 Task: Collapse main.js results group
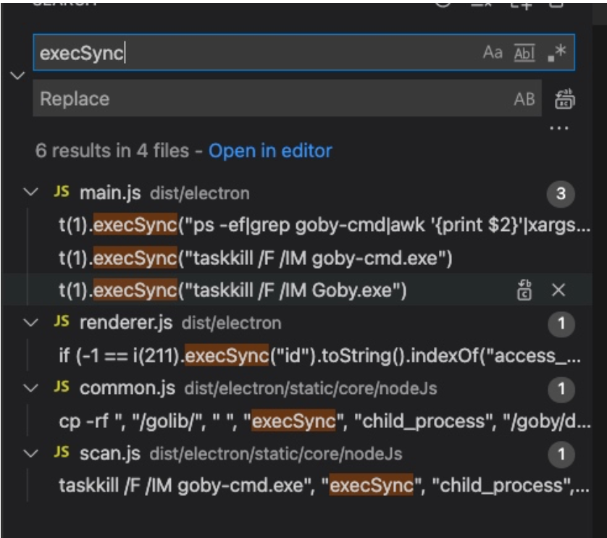point(30,192)
